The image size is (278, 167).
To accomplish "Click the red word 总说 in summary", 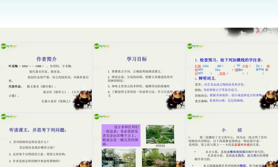I will coord(237,145).
